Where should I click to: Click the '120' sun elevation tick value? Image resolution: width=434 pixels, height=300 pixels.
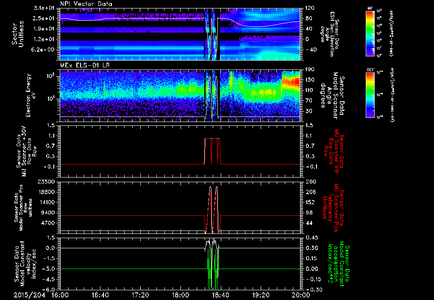310,8
